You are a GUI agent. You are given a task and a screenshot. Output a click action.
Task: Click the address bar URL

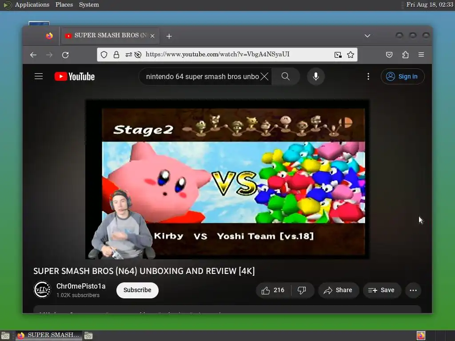pos(217,54)
